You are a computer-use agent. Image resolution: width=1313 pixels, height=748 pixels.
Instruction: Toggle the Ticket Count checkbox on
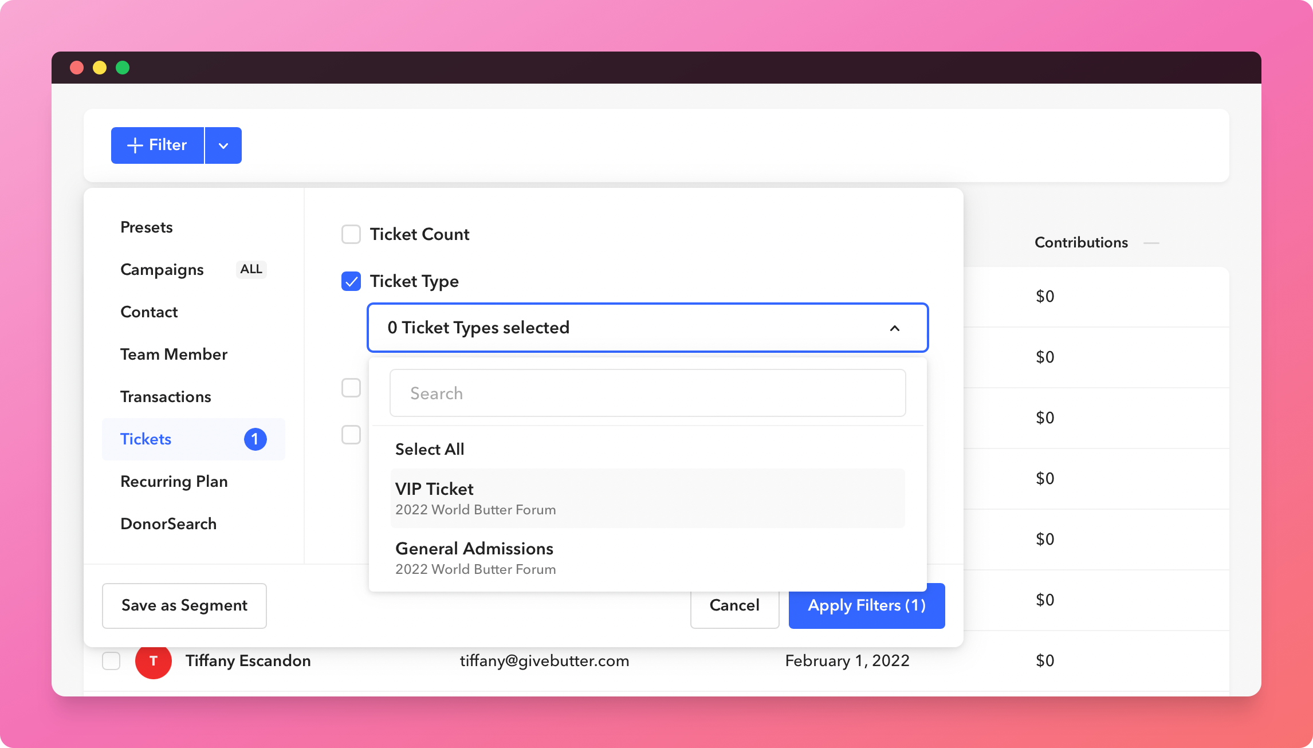coord(351,234)
